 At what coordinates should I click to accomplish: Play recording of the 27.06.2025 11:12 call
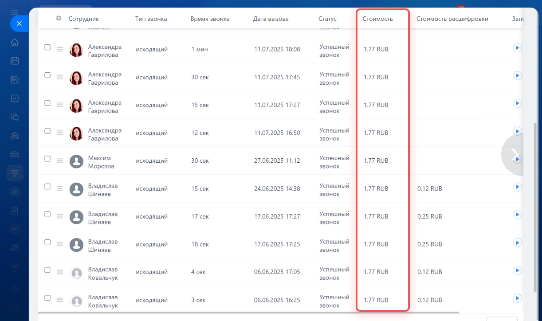517,159
